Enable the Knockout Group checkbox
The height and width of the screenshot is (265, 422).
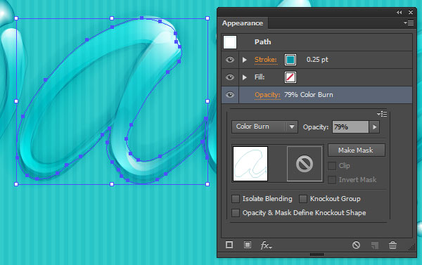[x=303, y=199]
